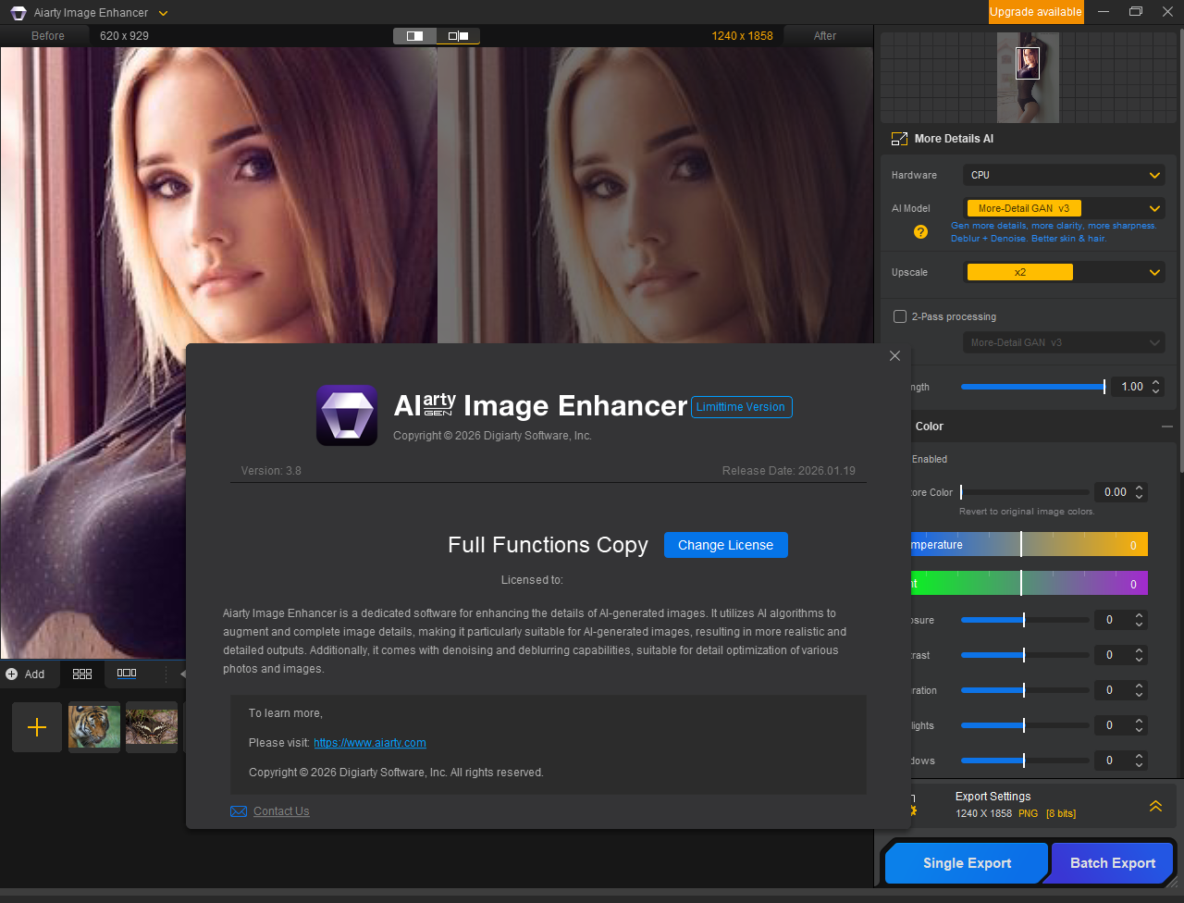Click the Batch Export button
This screenshot has width=1184, height=903.
(x=1113, y=863)
